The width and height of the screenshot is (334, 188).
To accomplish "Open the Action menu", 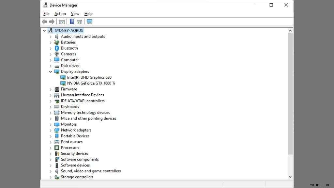I will tap(60, 14).
